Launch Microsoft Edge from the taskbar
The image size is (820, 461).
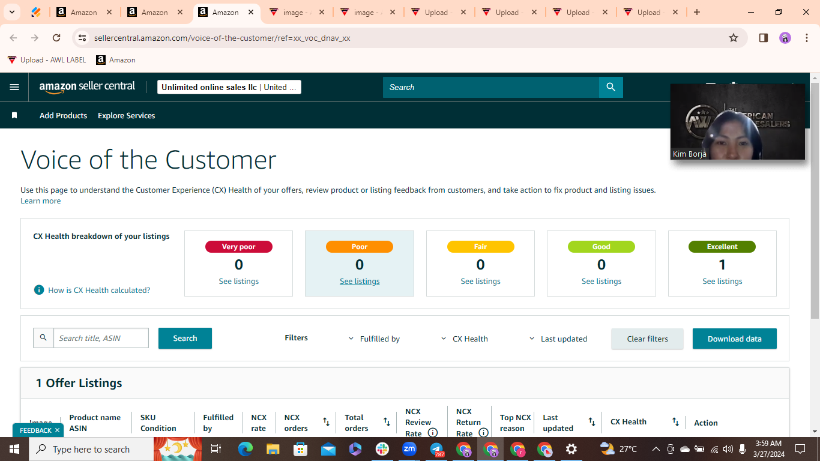246,449
